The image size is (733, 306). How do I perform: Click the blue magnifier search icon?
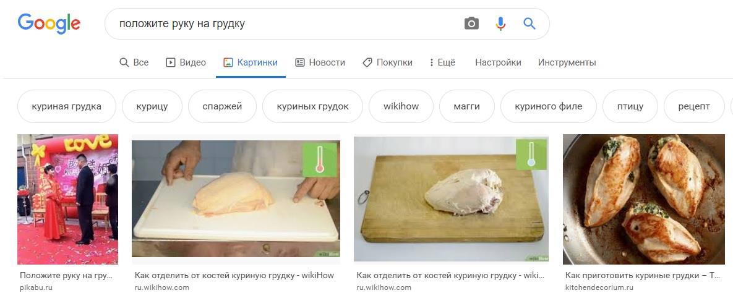(529, 23)
